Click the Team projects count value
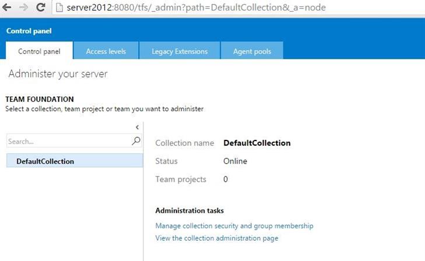This screenshot has height=261, width=425. (x=226, y=179)
